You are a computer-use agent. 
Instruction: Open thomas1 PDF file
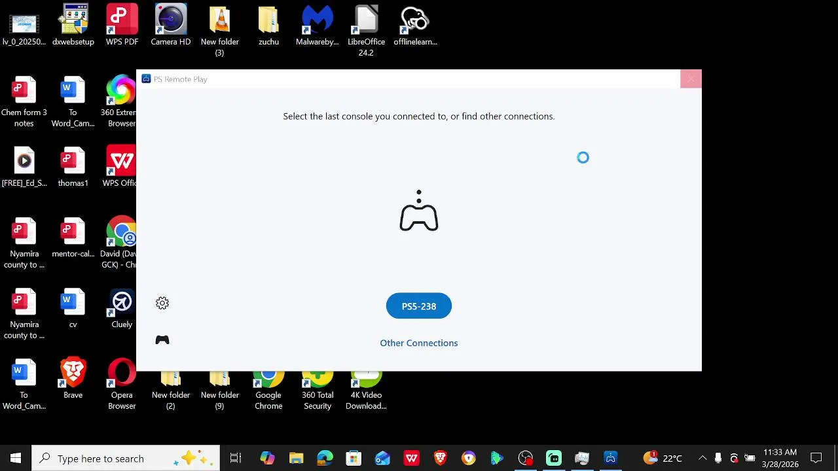pyautogui.click(x=73, y=167)
